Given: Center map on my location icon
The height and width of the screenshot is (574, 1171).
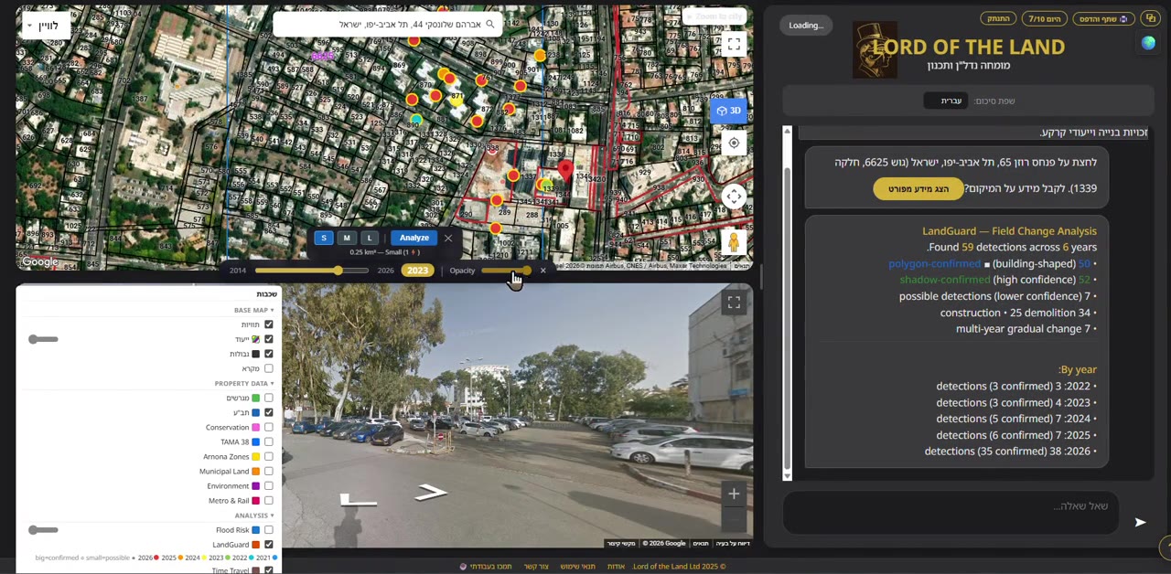Looking at the screenshot, I should pyautogui.click(x=734, y=143).
